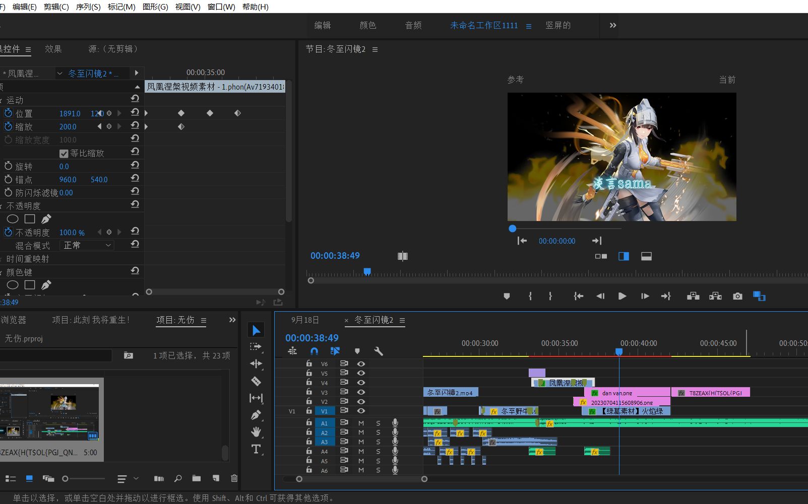The height and width of the screenshot is (504, 808).
Task: Solo audio track A2
Action: click(378, 433)
